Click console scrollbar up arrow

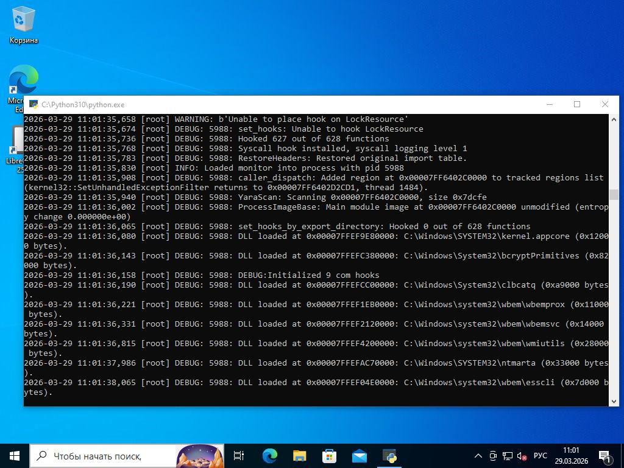(x=614, y=119)
